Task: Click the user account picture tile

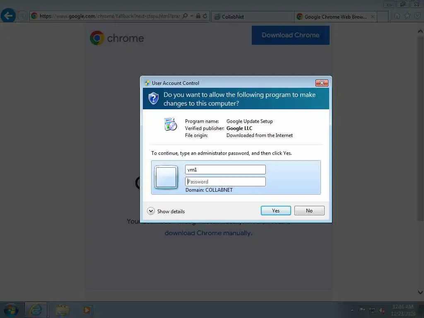Action: pyautogui.click(x=166, y=177)
